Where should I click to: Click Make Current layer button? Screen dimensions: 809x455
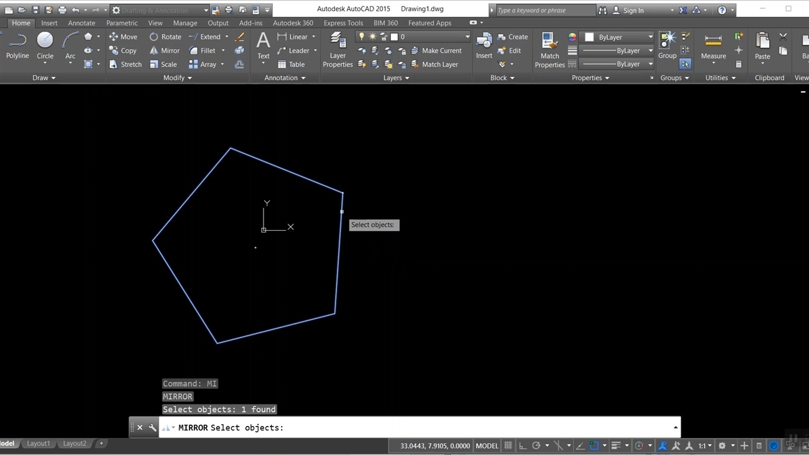point(436,51)
